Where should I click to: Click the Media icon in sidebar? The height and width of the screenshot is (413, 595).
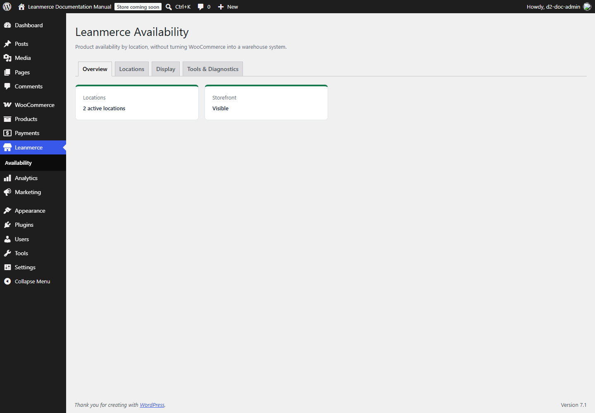[x=7, y=58]
